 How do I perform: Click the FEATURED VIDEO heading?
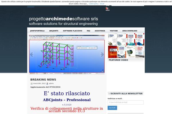[118, 60]
